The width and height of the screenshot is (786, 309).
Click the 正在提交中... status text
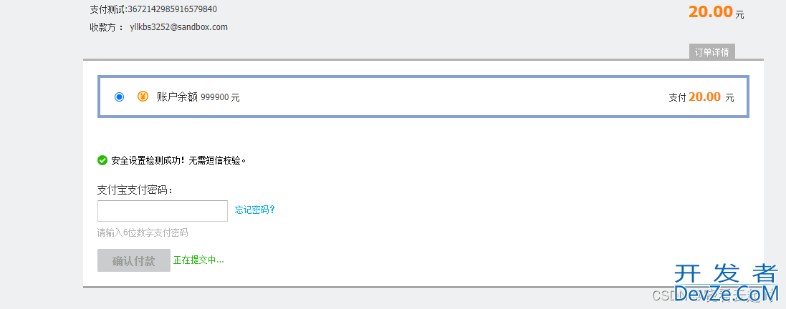(198, 260)
